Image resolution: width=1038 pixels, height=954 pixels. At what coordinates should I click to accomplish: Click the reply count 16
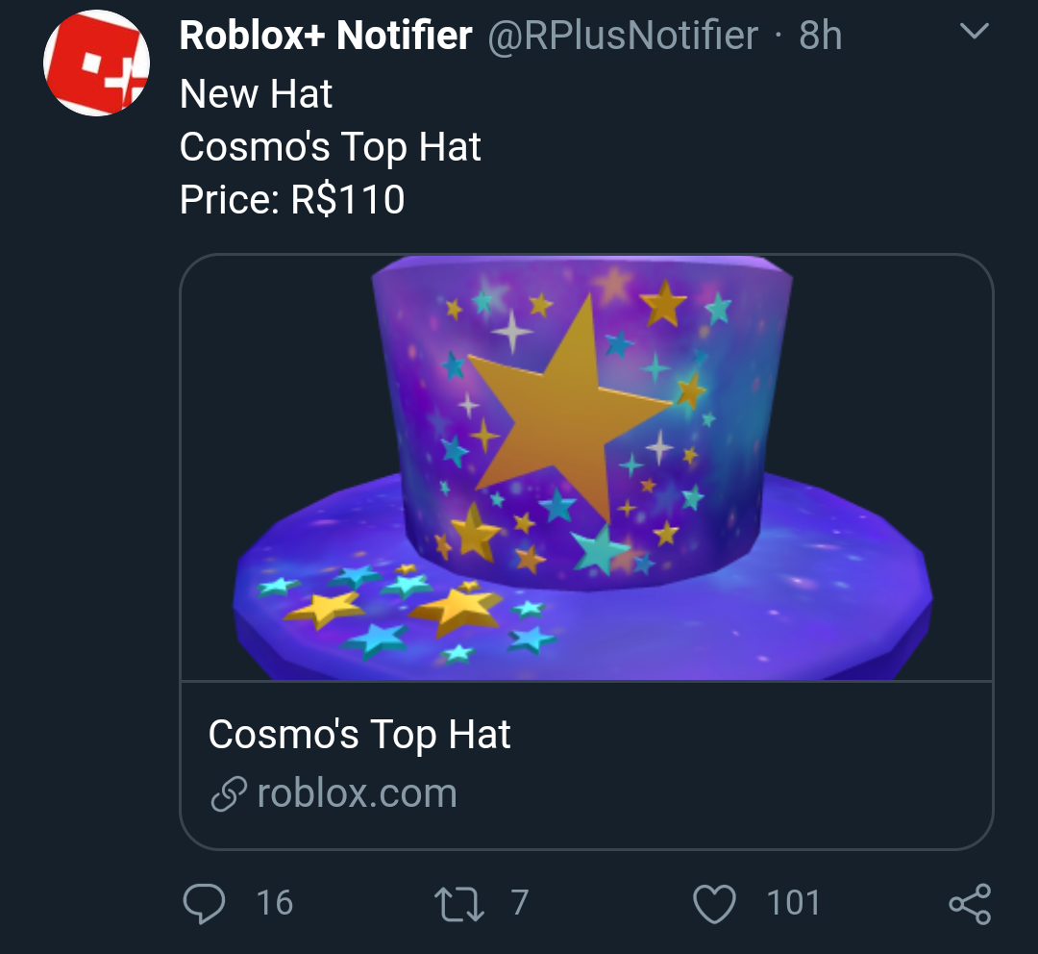point(275,903)
